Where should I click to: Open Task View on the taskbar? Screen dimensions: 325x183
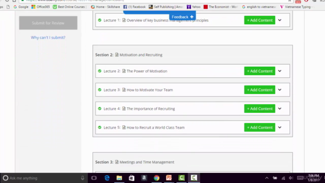94,178
